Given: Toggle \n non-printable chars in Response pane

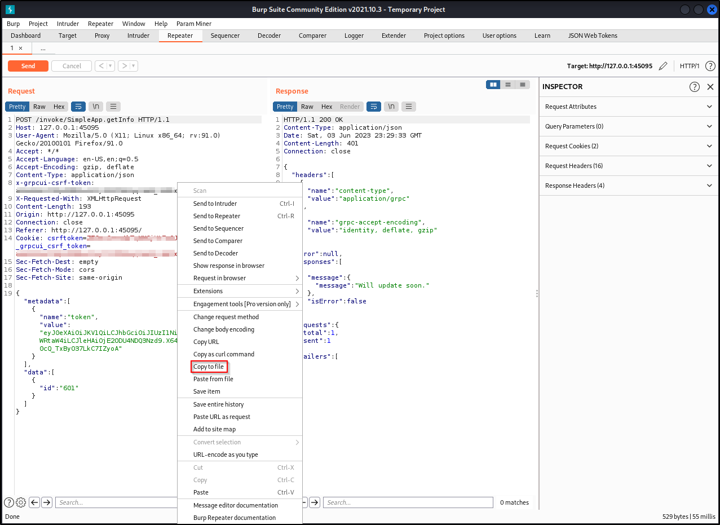Looking at the screenshot, I should (x=391, y=107).
